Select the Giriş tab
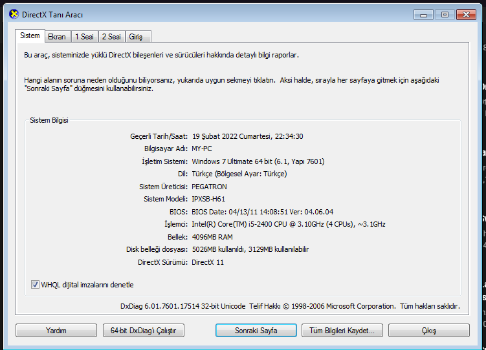This screenshot has width=486, height=350. pos(138,37)
